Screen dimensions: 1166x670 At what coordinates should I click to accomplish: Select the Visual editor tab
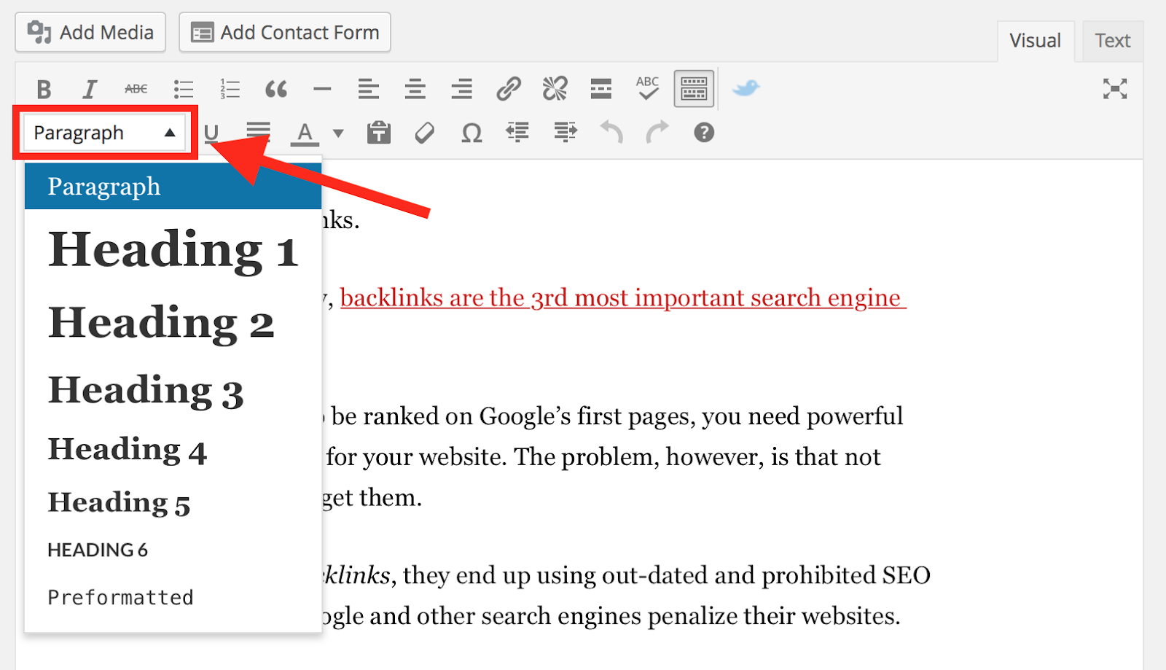1035,40
